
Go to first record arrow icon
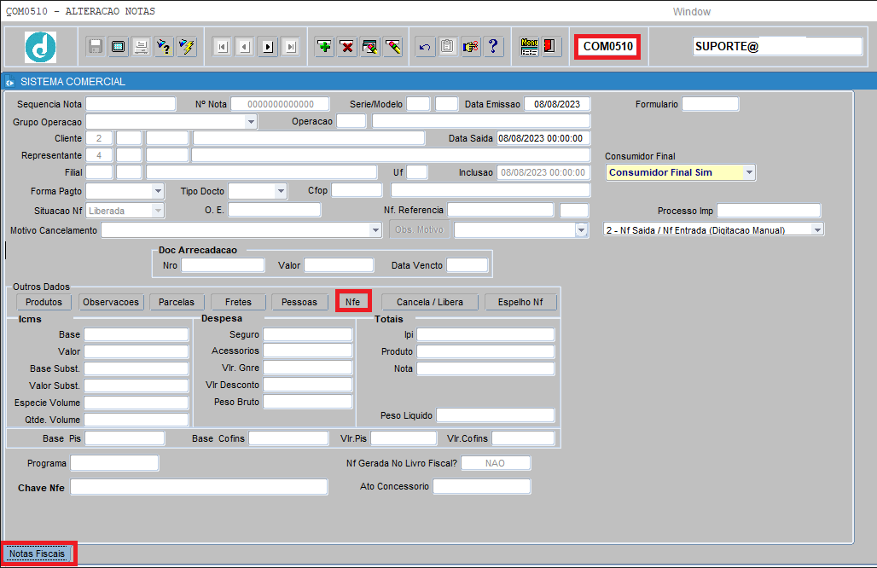(222, 47)
